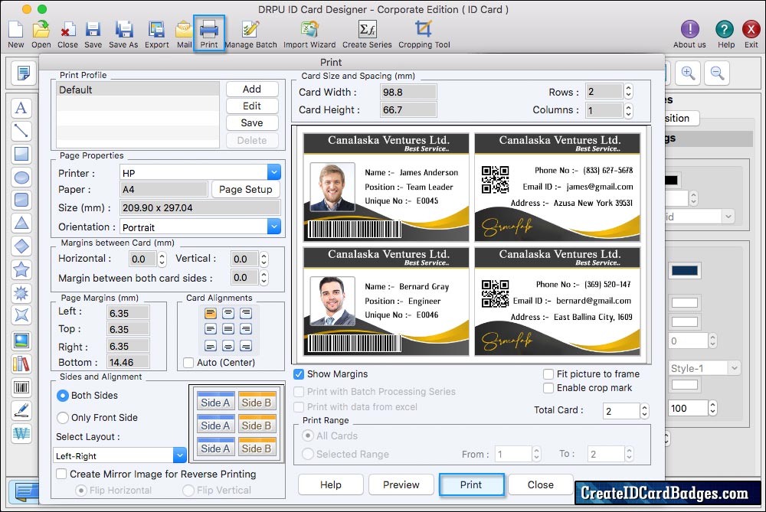Select the Rectangle shape tool

[21, 154]
